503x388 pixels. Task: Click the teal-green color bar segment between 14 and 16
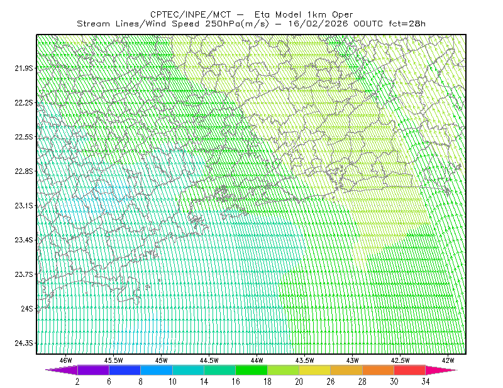(219, 370)
